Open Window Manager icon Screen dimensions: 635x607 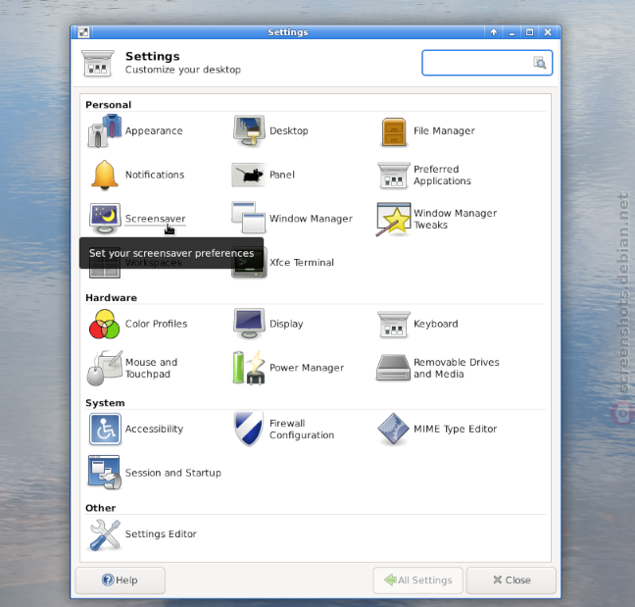[x=249, y=218]
